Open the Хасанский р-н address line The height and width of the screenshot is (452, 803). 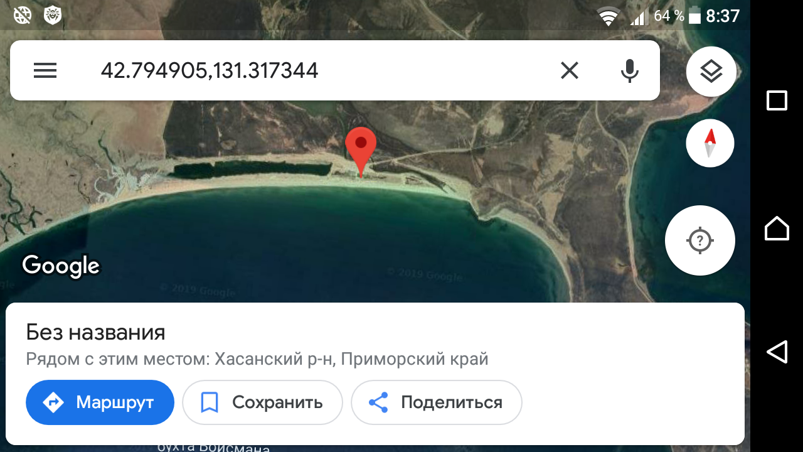[257, 359]
